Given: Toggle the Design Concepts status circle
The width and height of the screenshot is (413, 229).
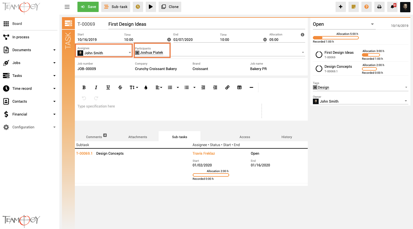Looking at the screenshot, I should pos(319,69).
